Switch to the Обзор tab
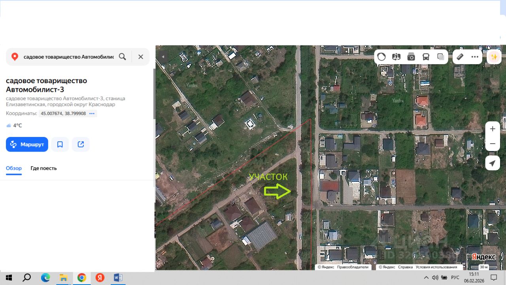506x285 pixels. point(14,168)
